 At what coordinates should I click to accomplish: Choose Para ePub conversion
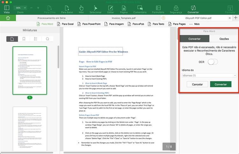click(136, 24)
